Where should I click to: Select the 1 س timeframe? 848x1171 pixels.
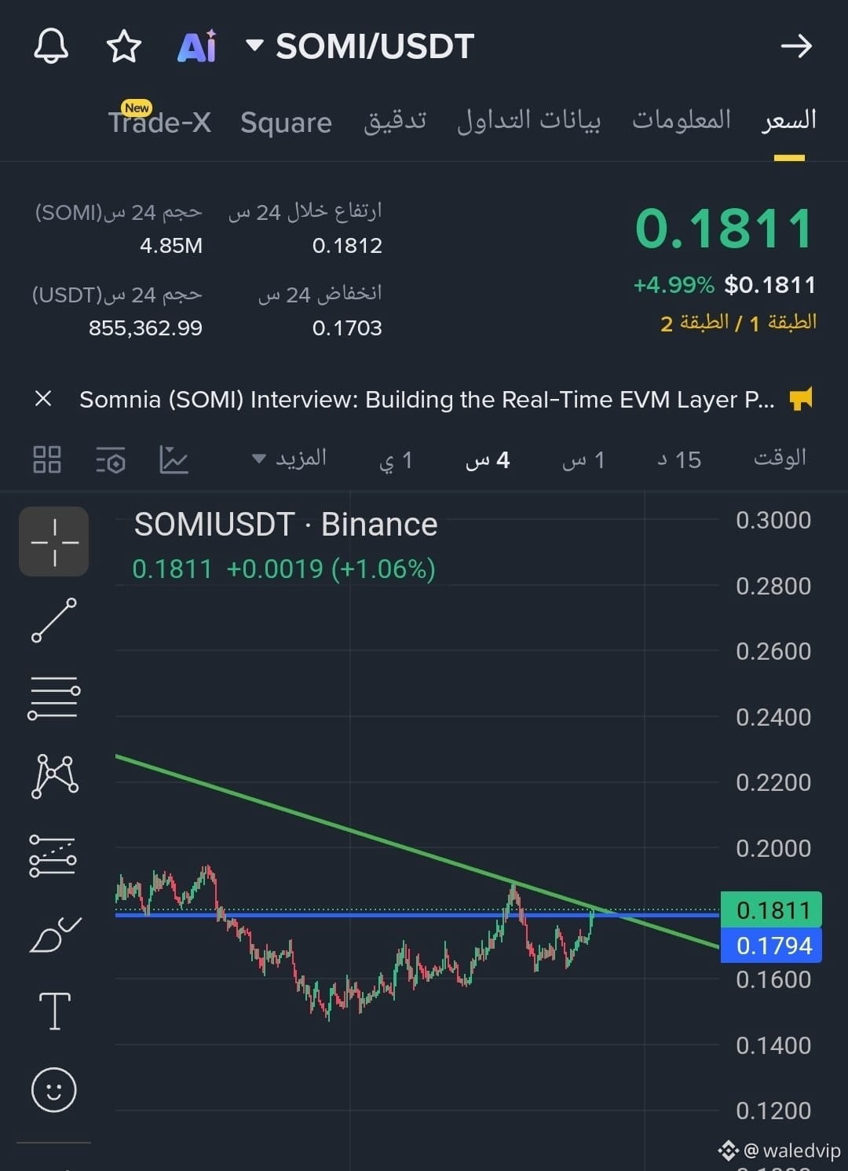(x=583, y=460)
